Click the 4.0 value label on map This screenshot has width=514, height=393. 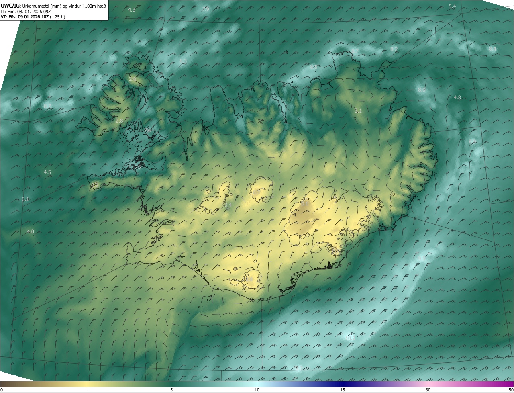[30, 232]
